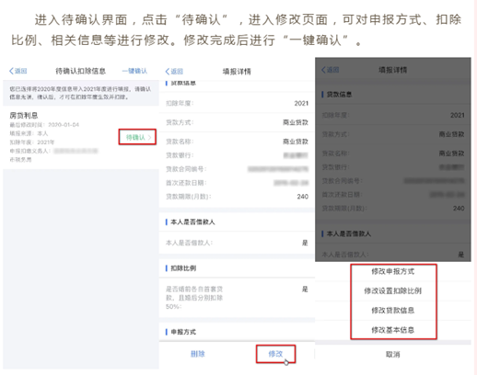Click the 贷款期限(月数) 240 row

(237, 197)
